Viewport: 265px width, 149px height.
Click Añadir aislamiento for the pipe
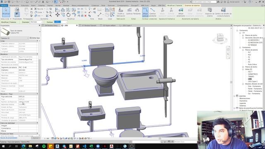click(181, 12)
